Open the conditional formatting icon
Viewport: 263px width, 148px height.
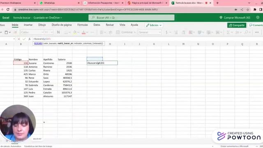(191, 32)
